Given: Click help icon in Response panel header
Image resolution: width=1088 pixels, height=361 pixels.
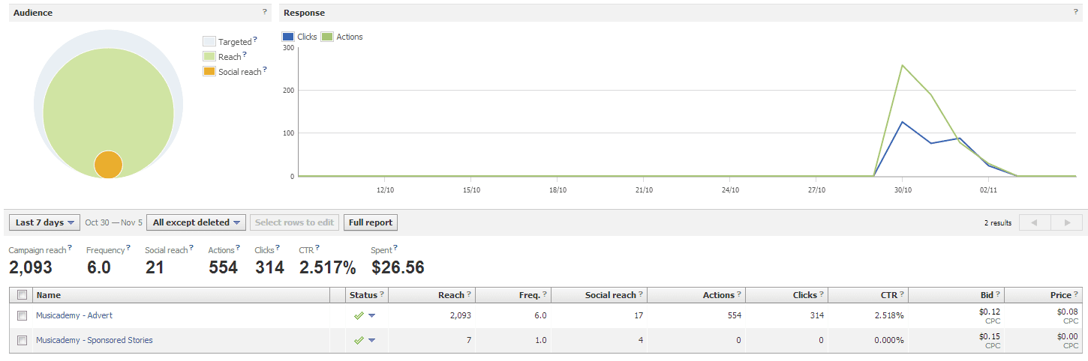Looking at the screenshot, I should pyautogui.click(x=1075, y=12).
